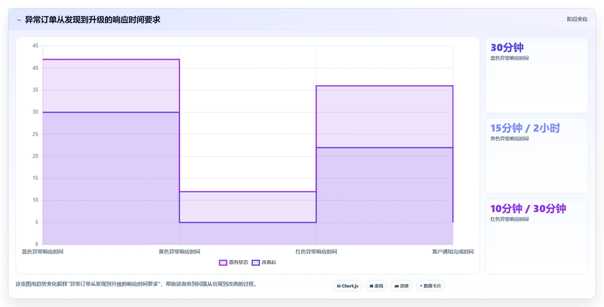Click the icon in the Chart.js tag
604x307 pixels.
tap(339, 286)
